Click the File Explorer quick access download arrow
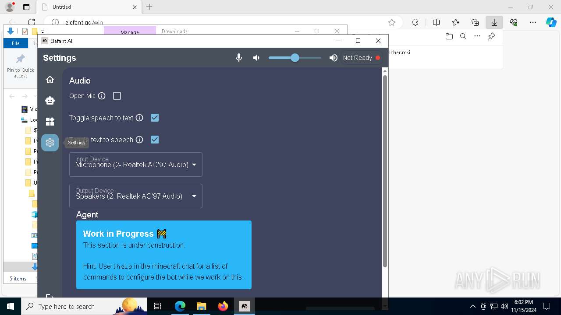561x315 pixels. click(x=11, y=31)
